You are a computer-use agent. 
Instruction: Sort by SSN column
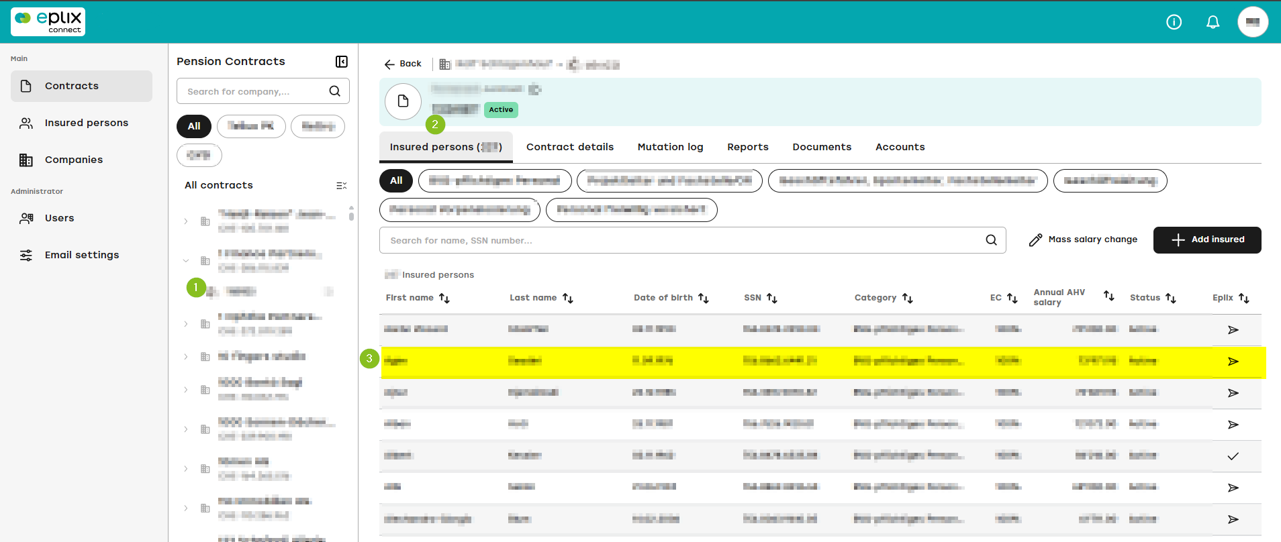point(772,298)
